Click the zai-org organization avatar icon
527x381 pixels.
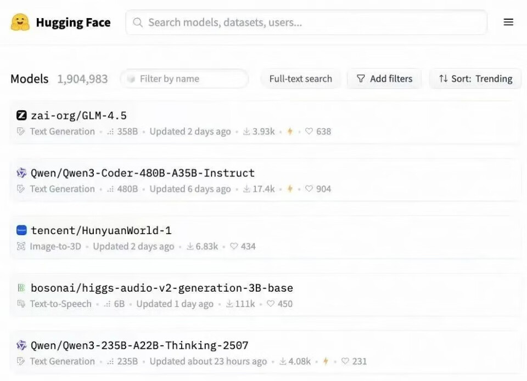(x=21, y=116)
